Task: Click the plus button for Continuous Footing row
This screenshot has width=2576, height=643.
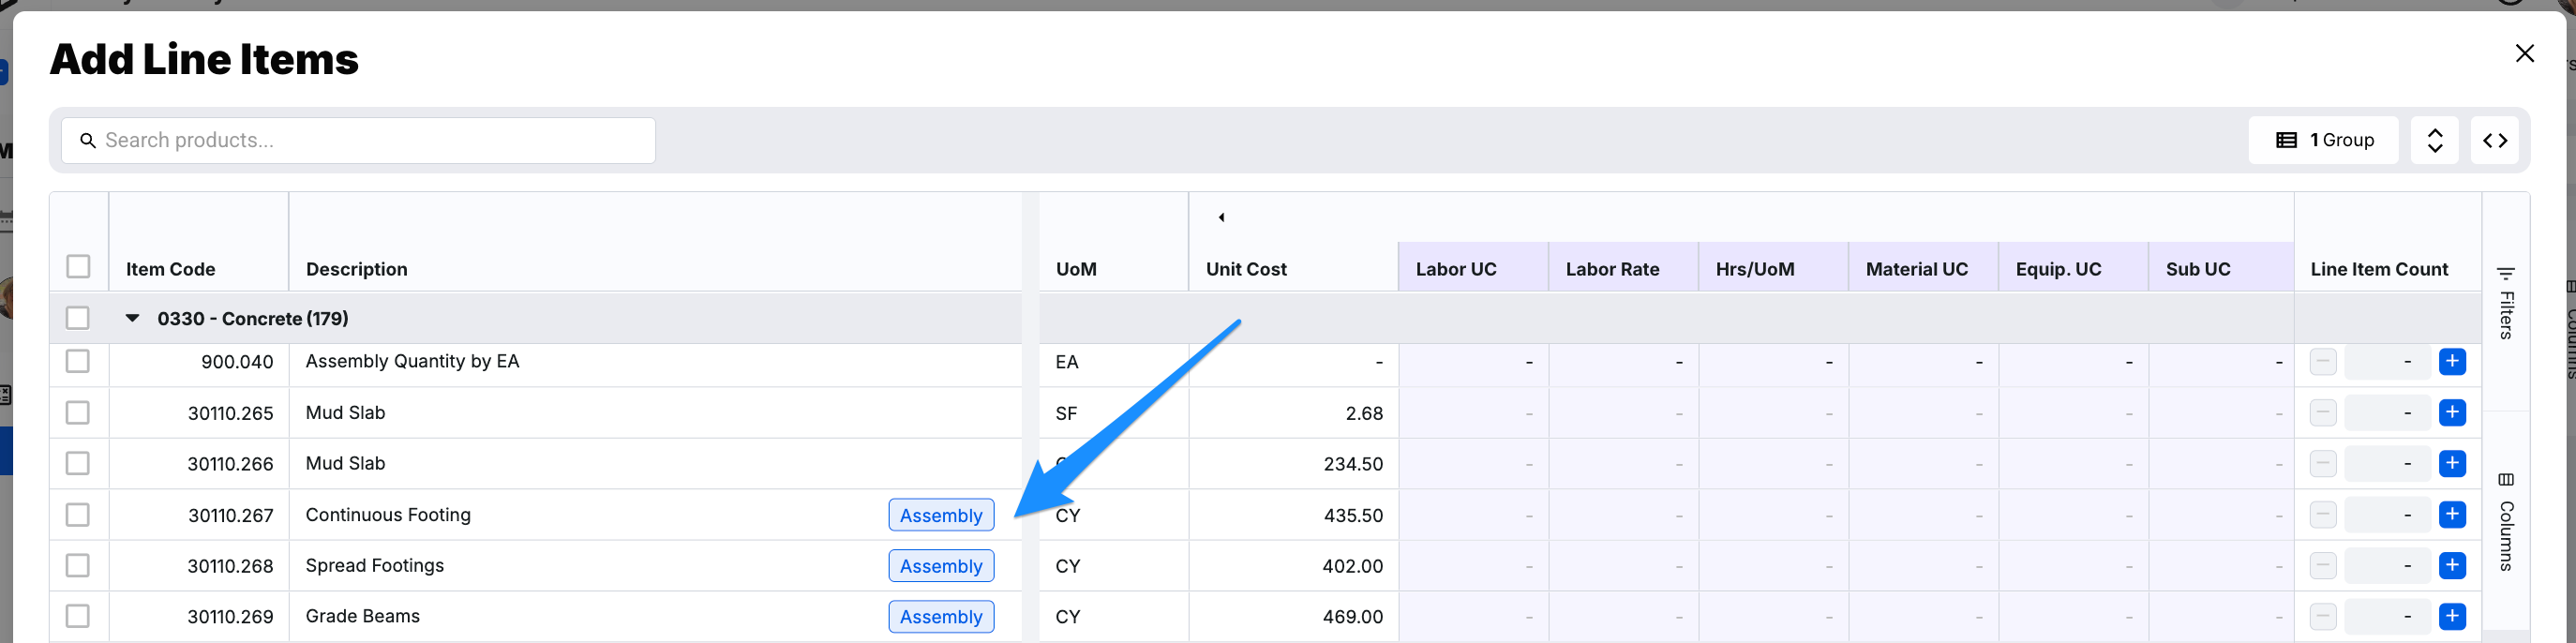Action: click(x=2451, y=514)
